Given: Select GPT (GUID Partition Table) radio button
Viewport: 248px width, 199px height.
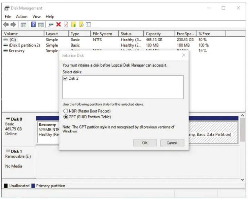Looking at the screenshot, I should pos(65,117).
